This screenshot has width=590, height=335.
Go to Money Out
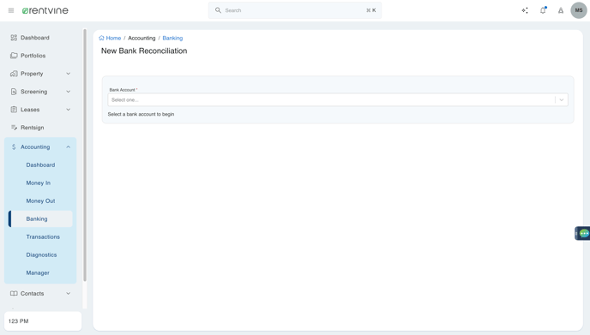(x=40, y=201)
